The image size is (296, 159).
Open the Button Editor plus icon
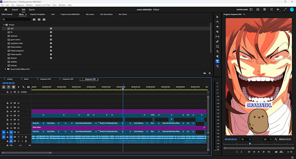(x=291, y=152)
